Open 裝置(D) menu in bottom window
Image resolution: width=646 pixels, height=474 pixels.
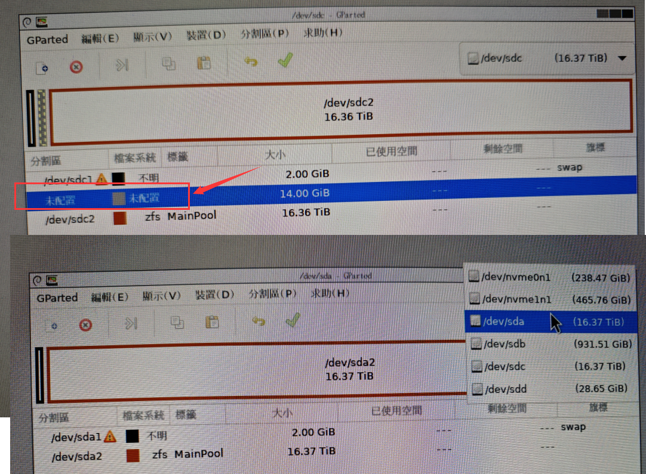pos(214,295)
